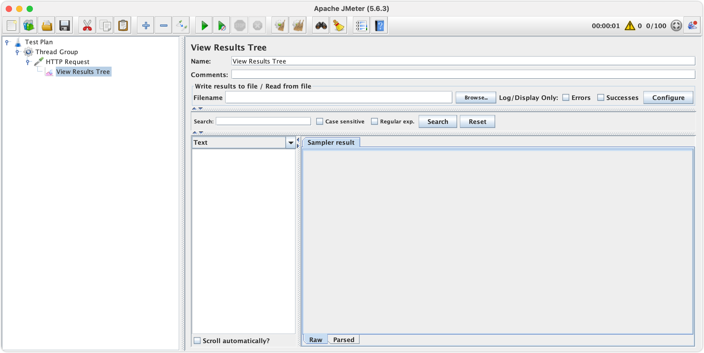The image size is (704, 353).
Task: Click the Configure button
Action: pos(668,97)
